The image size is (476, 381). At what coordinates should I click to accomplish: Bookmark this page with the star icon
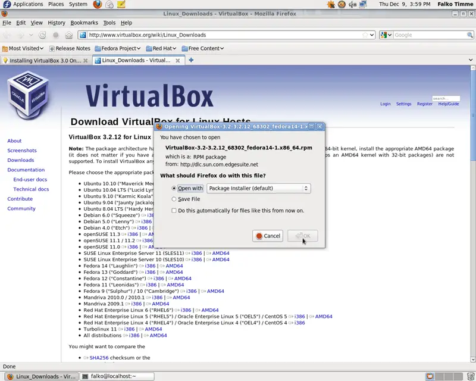[x=365, y=35]
